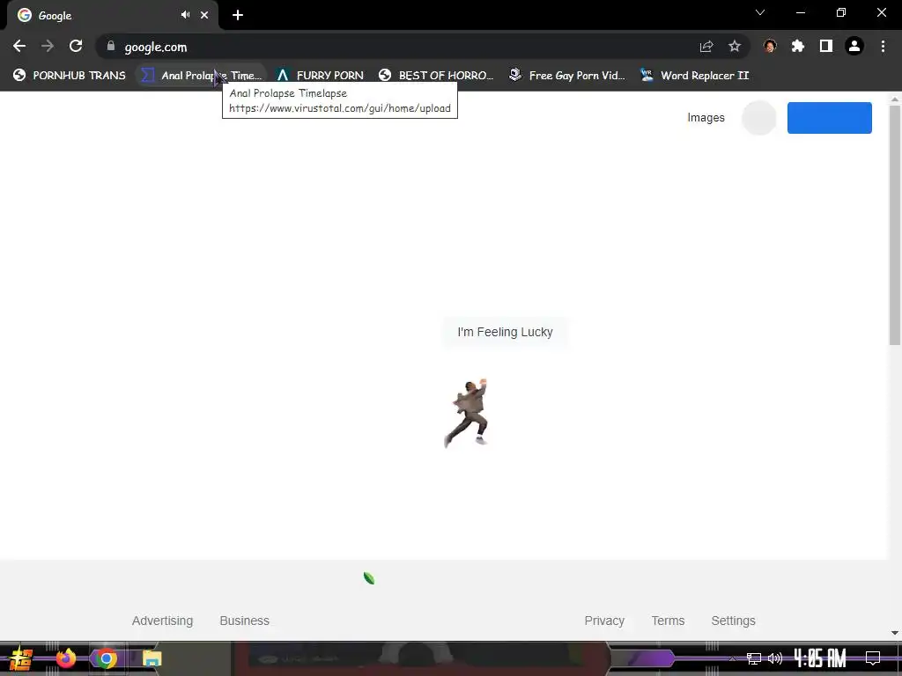
Task: Show hidden tray icons chevron
Action: [732, 658]
